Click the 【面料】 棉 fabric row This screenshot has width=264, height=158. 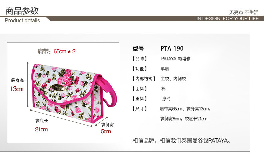coord(149,89)
